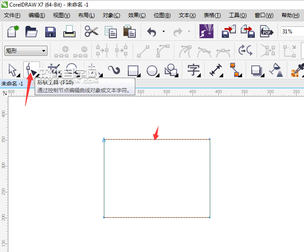Cut selection with scissors icon

pyautogui.click(x=91, y=31)
